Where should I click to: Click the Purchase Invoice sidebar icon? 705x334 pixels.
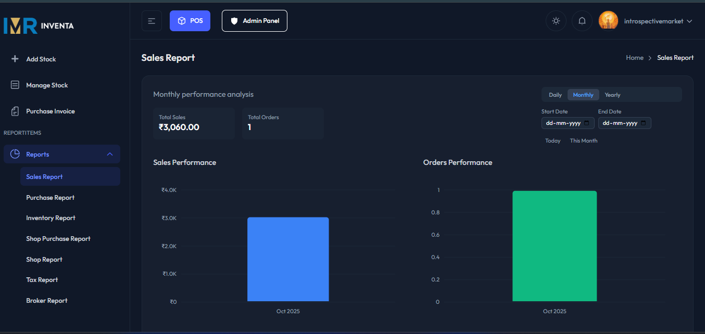tap(15, 111)
